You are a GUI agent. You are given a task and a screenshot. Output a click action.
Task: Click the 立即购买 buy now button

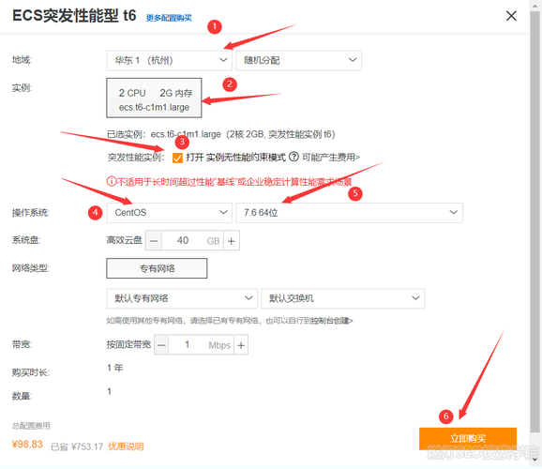tap(468, 439)
